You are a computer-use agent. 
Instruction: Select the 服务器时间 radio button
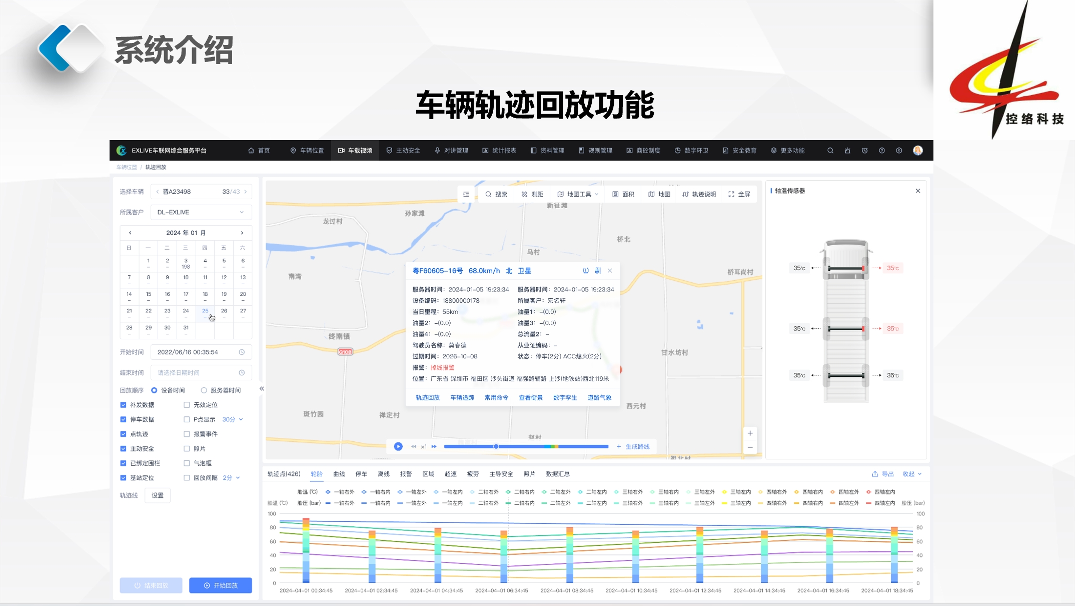[x=204, y=390]
